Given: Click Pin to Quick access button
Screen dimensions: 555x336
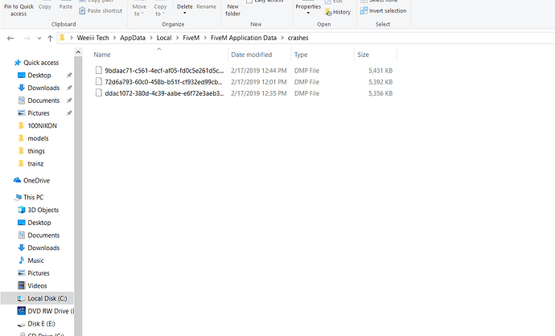Looking at the screenshot, I should pyautogui.click(x=18, y=10).
